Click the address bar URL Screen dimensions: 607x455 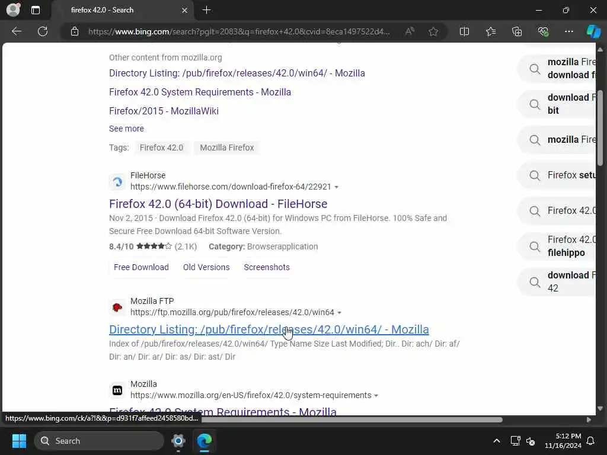coord(239,32)
